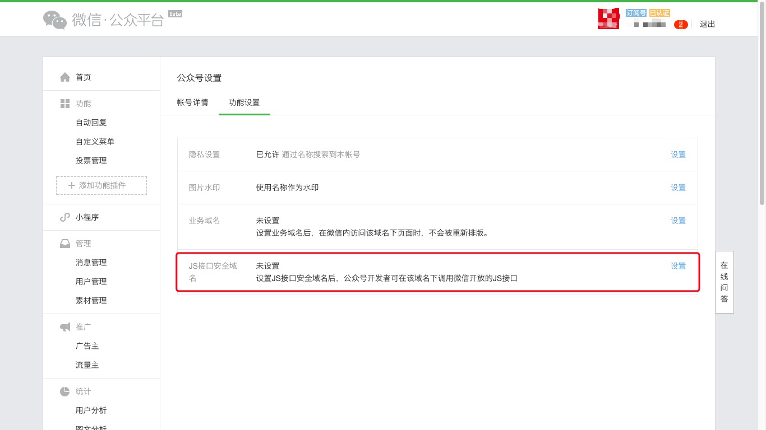
Task: Open the account avatar thumbnail
Action: [x=608, y=18]
